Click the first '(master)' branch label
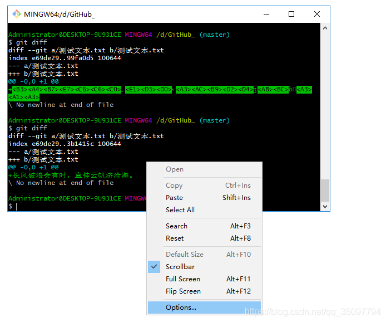The image size is (386, 322). (215, 35)
